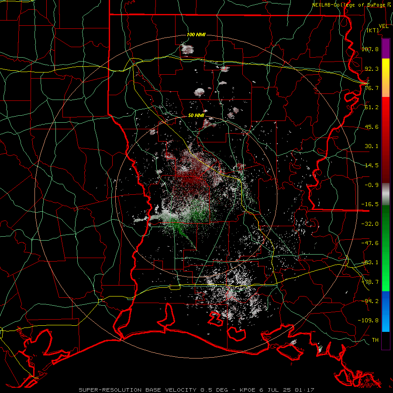The height and width of the screenshot is (393, 393).
Task: Click the 45.6 velocity scale value
Action: (372, 127)
